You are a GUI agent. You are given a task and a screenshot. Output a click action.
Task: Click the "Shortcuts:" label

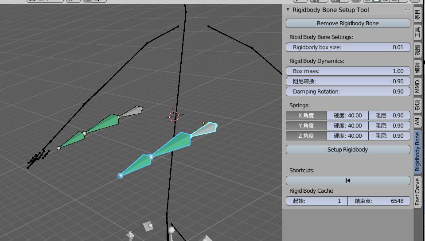pyautogui.click(x=302, y=171)
